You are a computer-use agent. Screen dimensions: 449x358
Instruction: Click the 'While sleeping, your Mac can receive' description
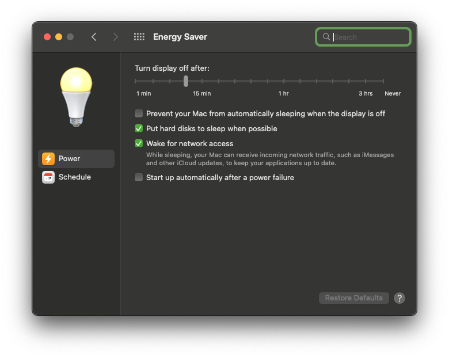pos(270,159)
